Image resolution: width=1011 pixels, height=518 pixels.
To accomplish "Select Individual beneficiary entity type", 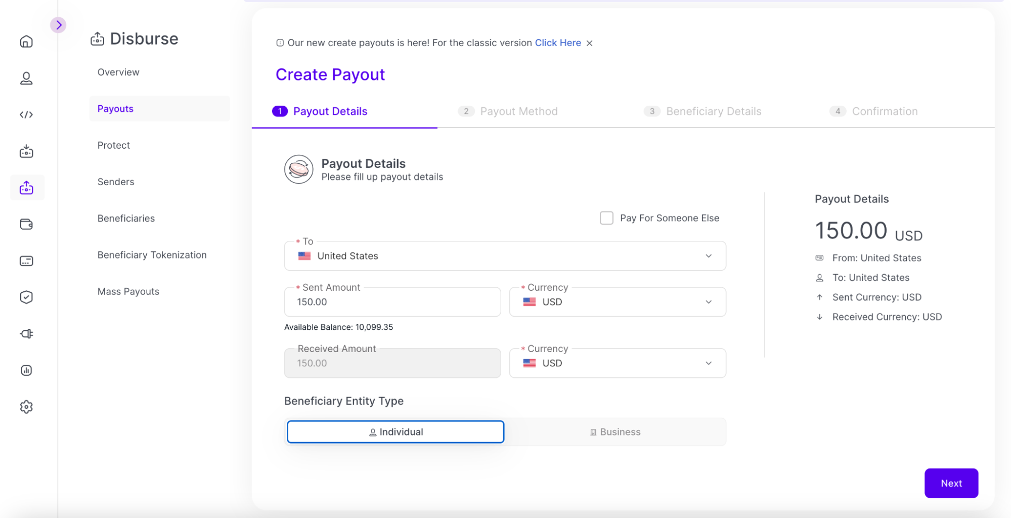I will pos(395,432).
